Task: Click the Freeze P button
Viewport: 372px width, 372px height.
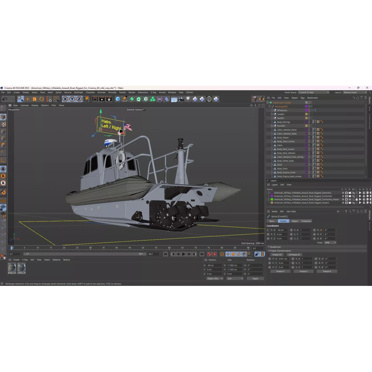Action: click(280, 271)
